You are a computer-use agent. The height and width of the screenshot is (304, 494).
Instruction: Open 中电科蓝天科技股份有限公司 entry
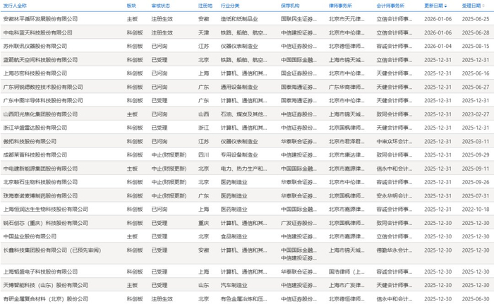[x=38, y=32]
